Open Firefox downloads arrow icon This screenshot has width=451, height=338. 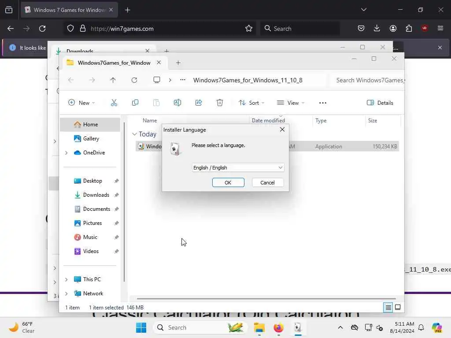point(377,28)
